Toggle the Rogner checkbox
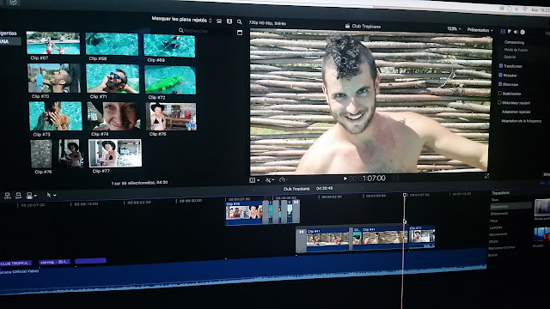The image size is (550, 309). click(x=500, y=75)
